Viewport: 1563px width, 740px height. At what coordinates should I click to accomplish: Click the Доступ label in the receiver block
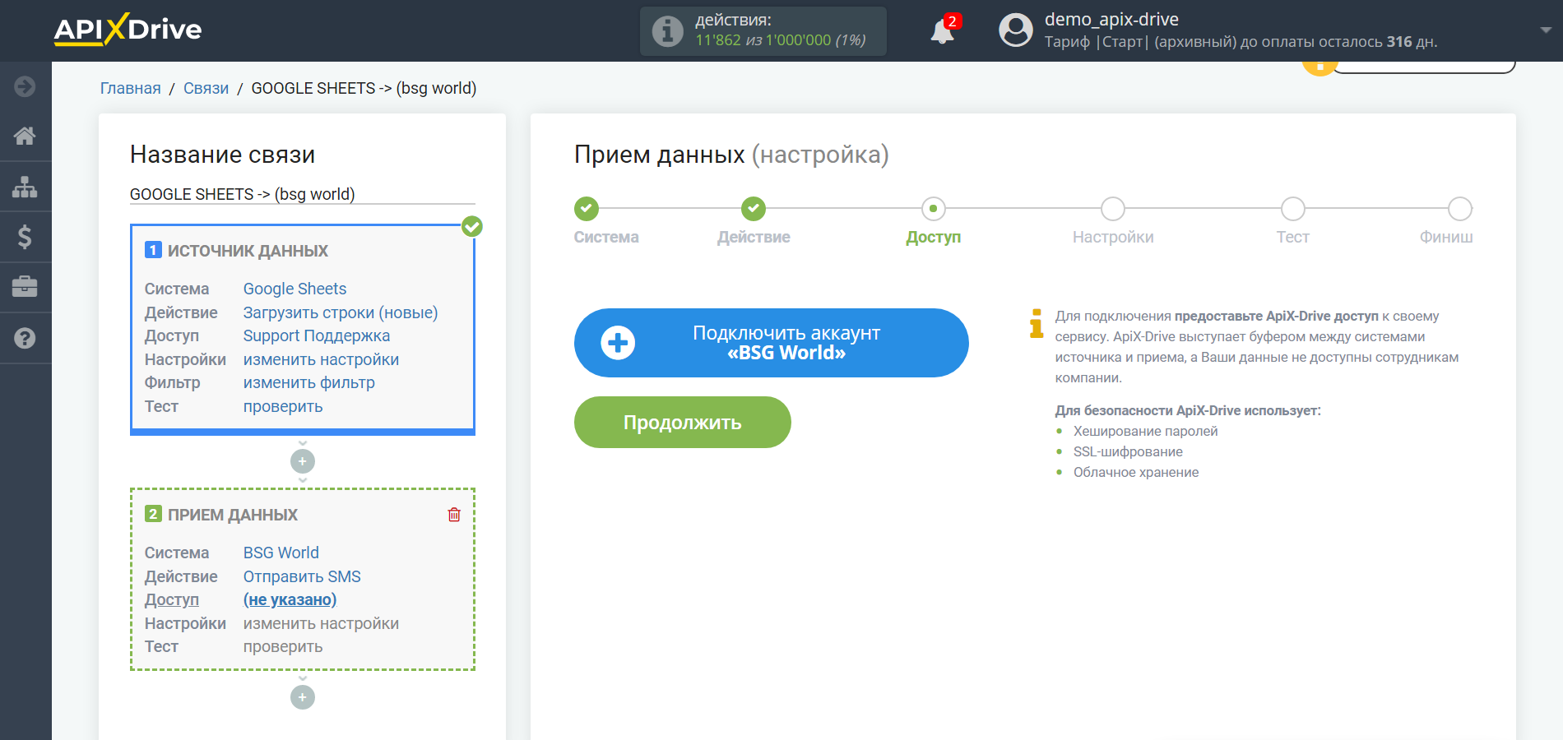(172, 599)
